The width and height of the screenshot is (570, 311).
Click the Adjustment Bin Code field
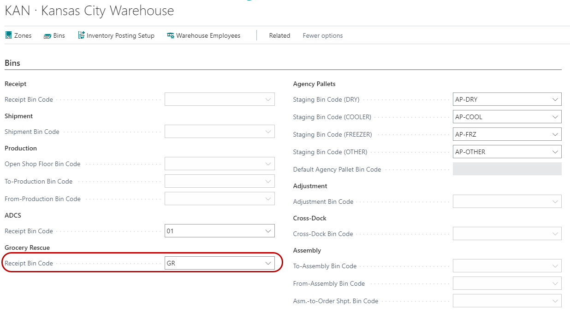503,202
